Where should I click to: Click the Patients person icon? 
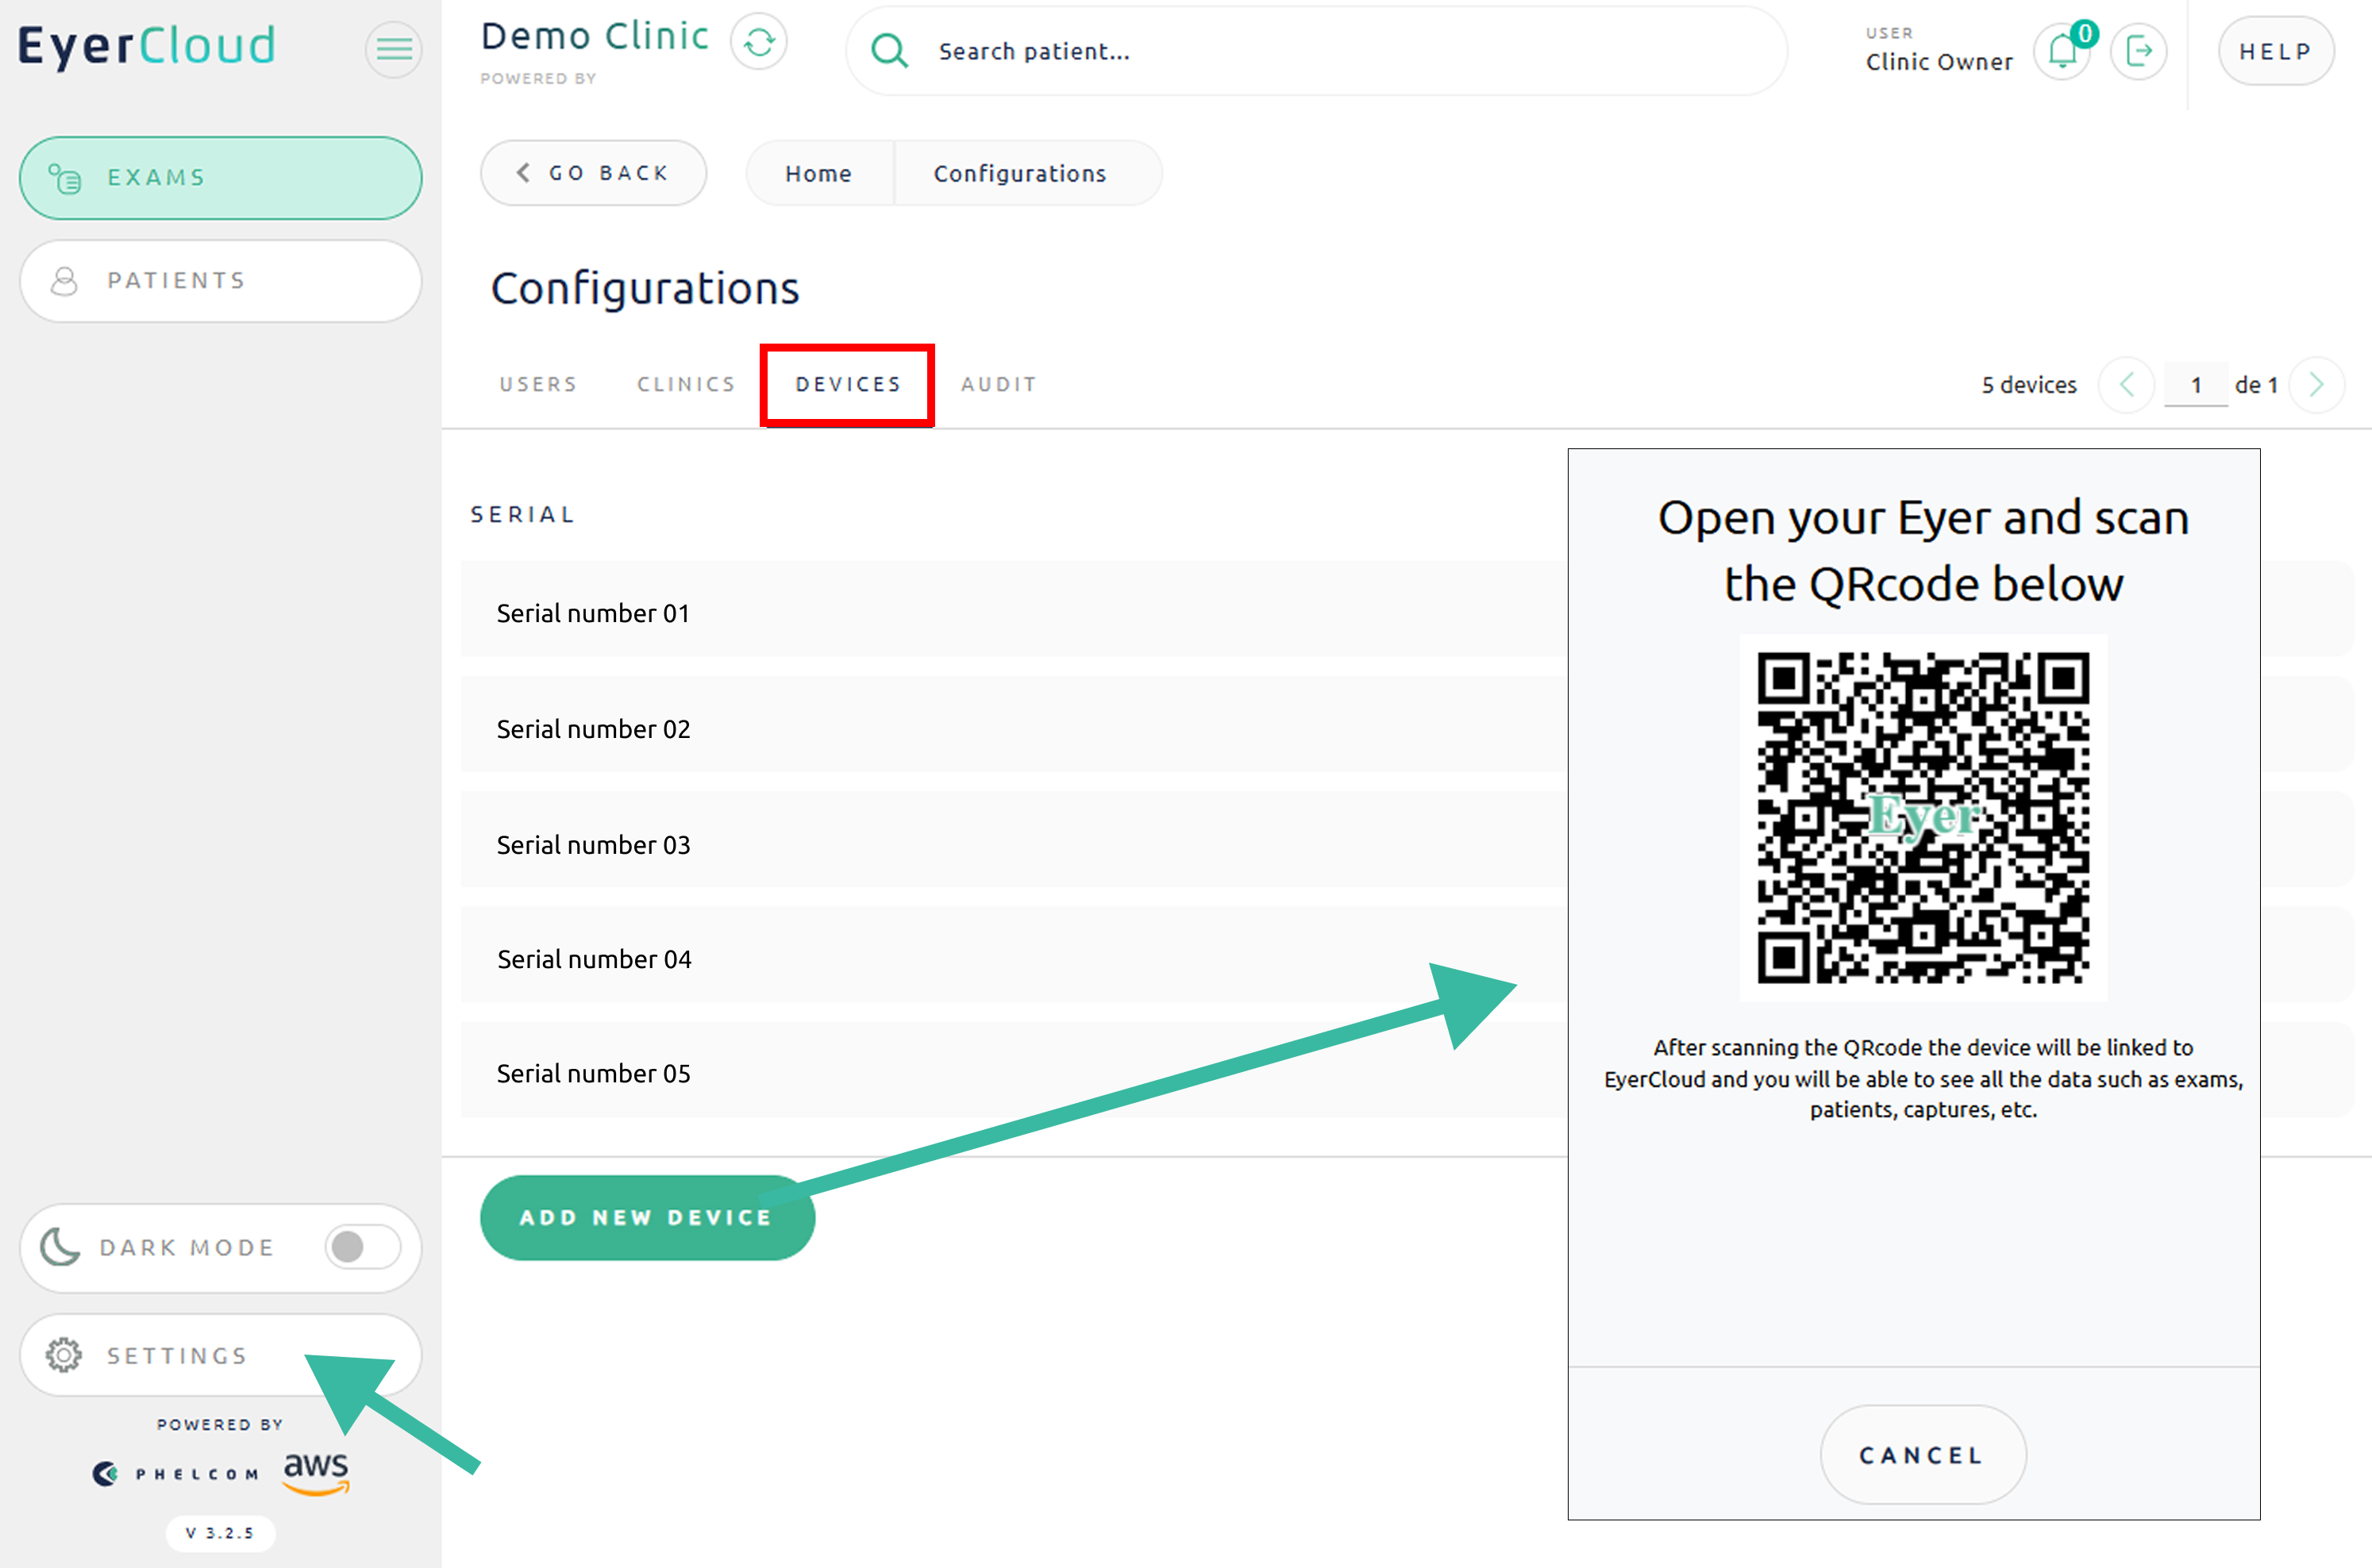point(64,281)
